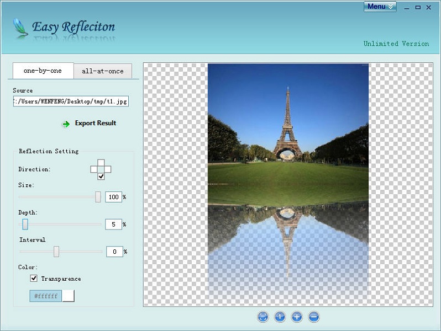441x331 pixels.
Task: Click the Transparence label text
Action: (61, 279)
